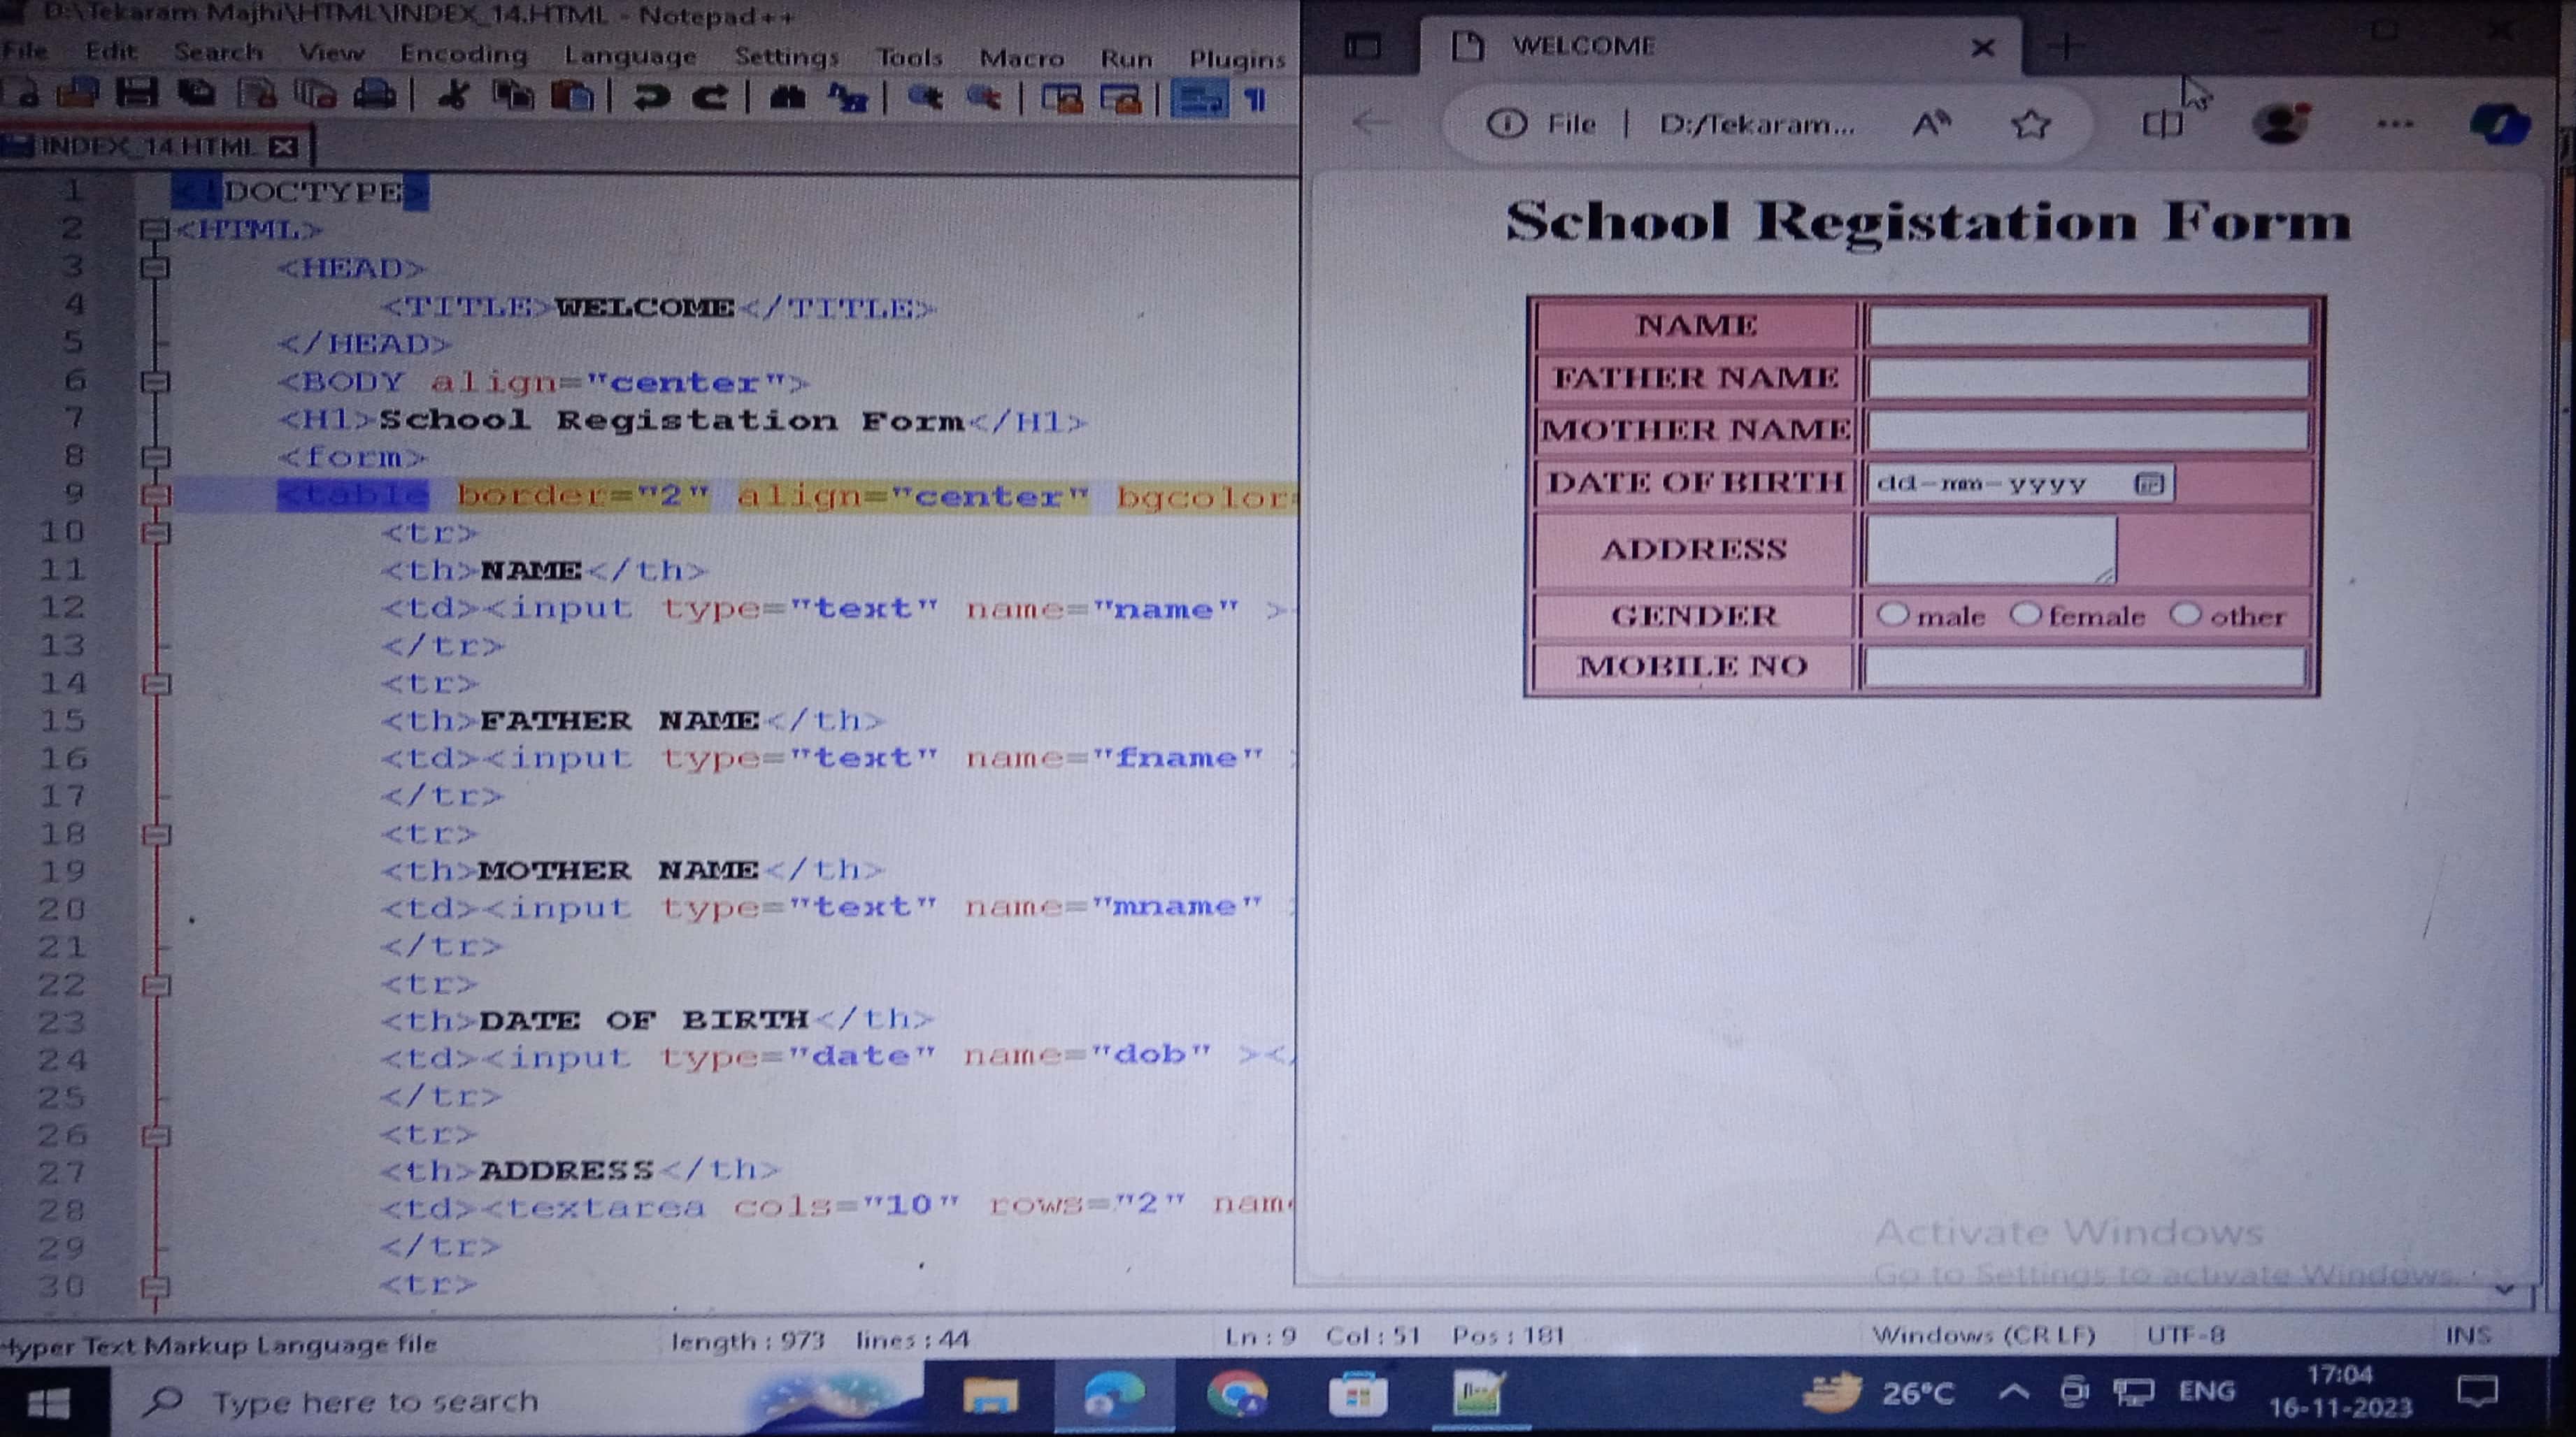Select the male radio button

(x=1892, y=614)
